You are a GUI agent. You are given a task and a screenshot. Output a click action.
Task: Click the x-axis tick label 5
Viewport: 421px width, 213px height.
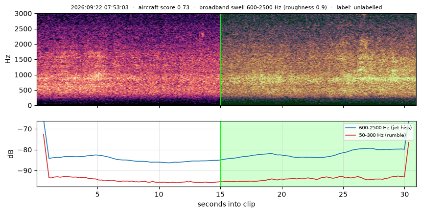pos(97,194)
